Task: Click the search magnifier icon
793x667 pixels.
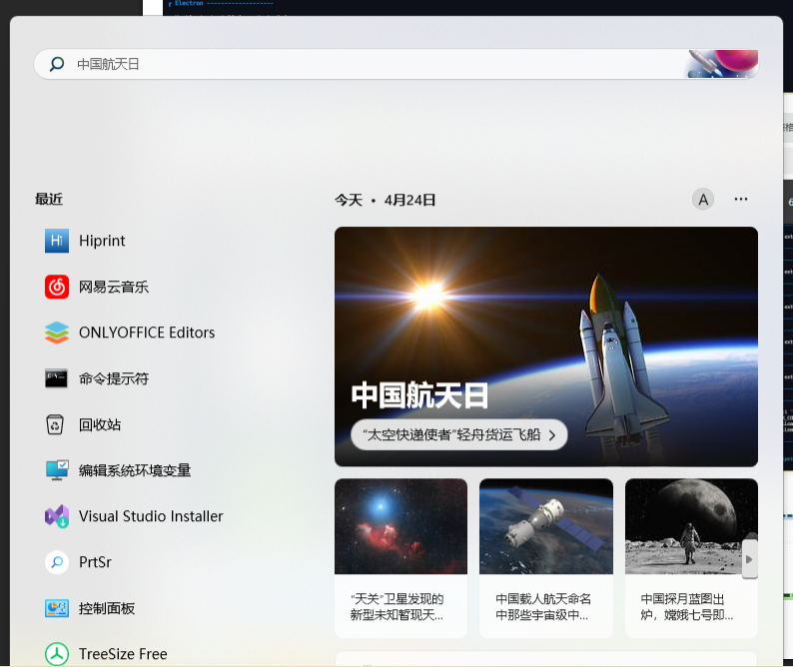Action: pyautogui.click(x=57, y=64)
